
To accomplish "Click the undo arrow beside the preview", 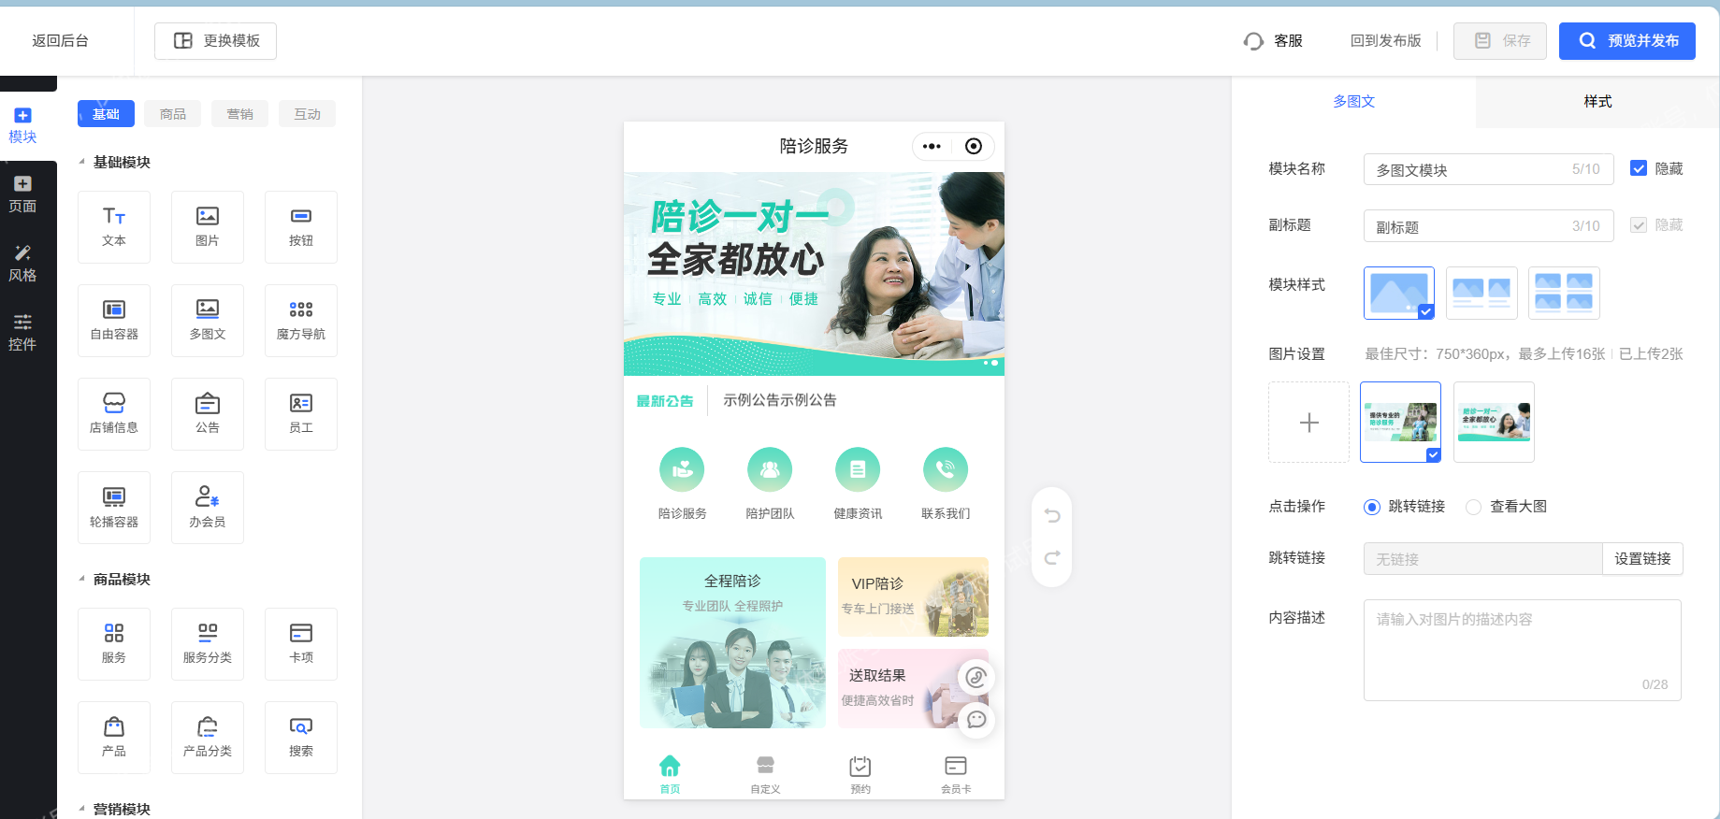I will [x=1052, y=515].
